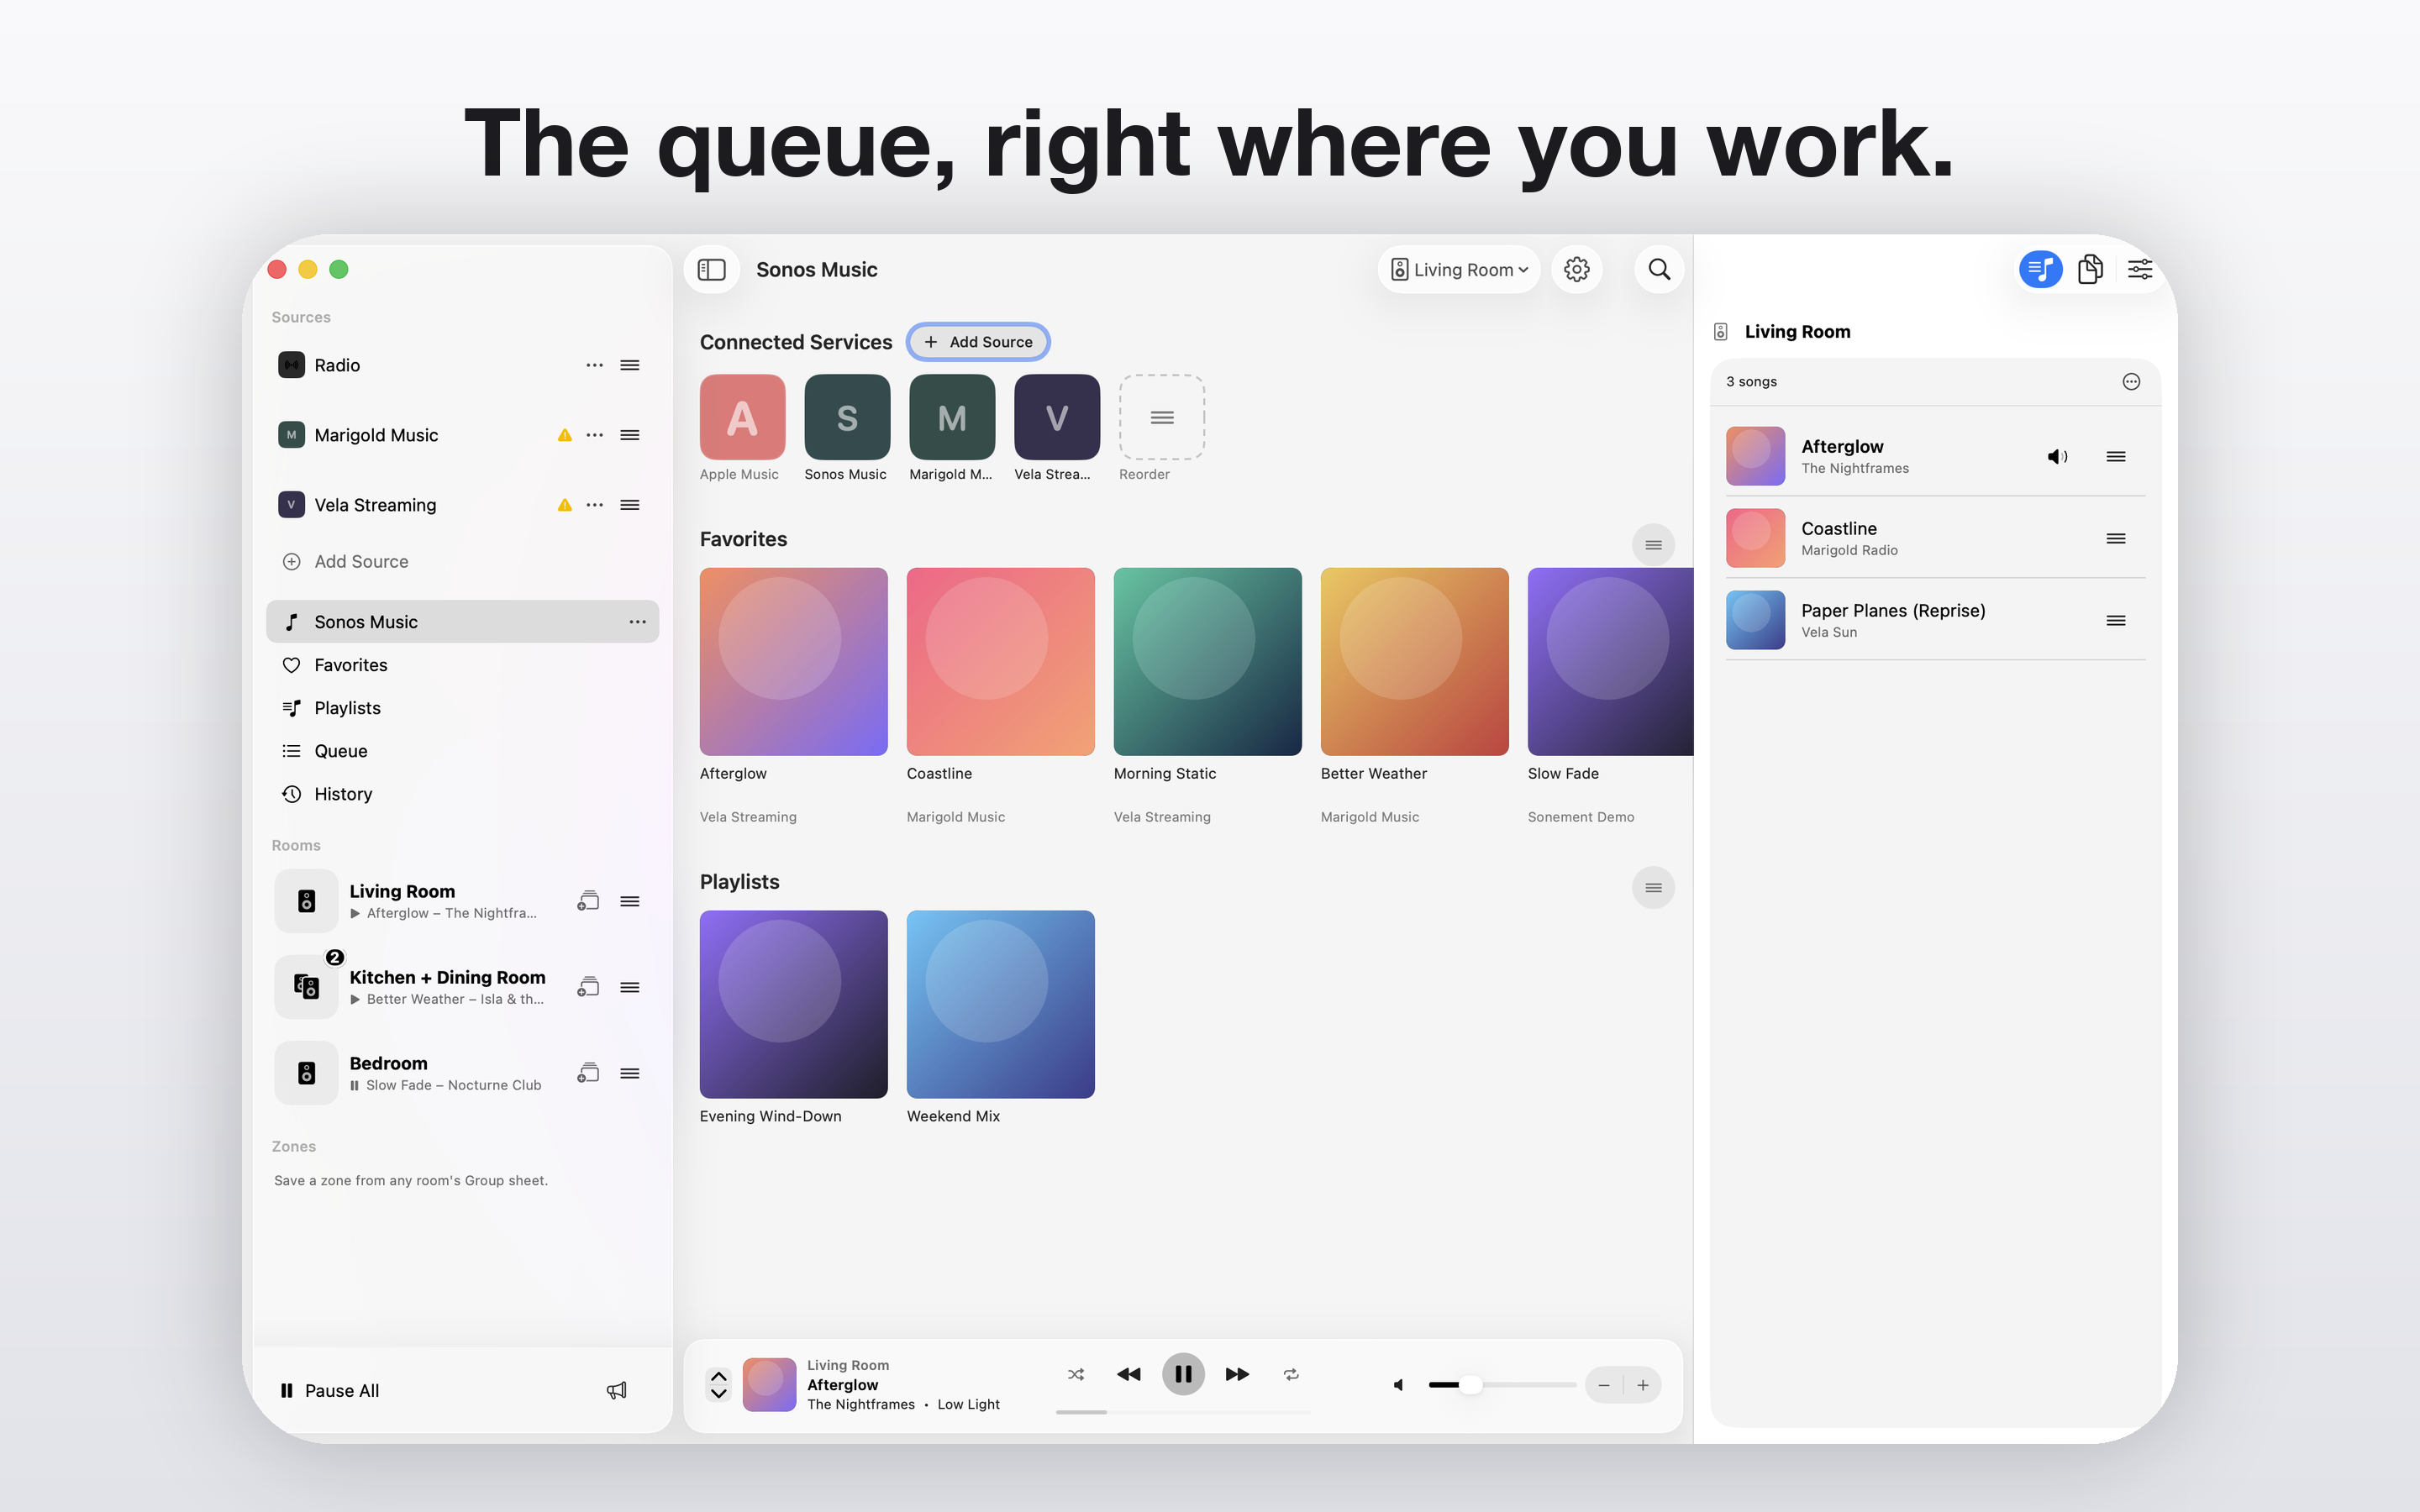Go back to previous track
Screen dimensions: 2420x1512
pyautogui.click(x=1129, y=1374)
